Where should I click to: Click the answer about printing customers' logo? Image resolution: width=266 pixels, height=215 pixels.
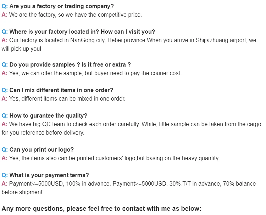(x=114, y=158)
